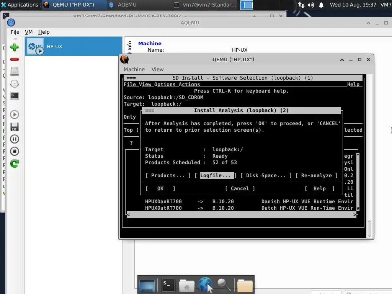Click the QEMU logo icon in window title
392x294 pixels.
click(124, 59)
